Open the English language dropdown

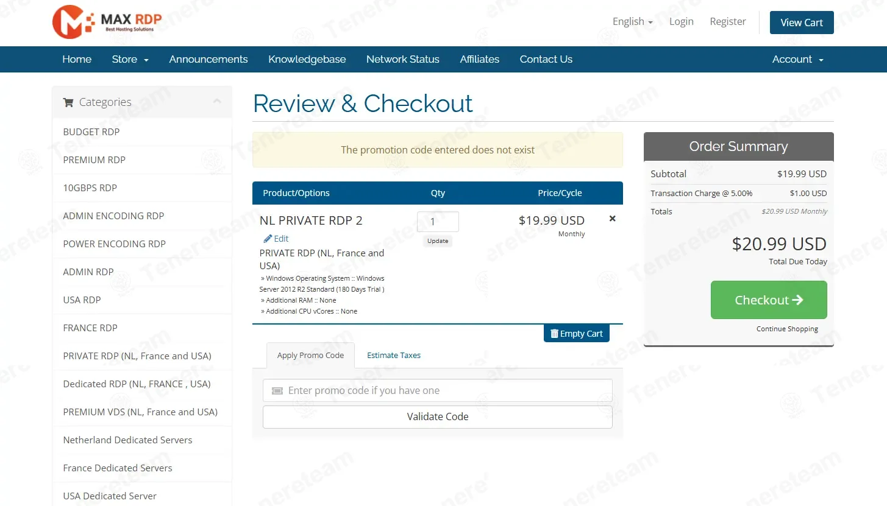632,22
